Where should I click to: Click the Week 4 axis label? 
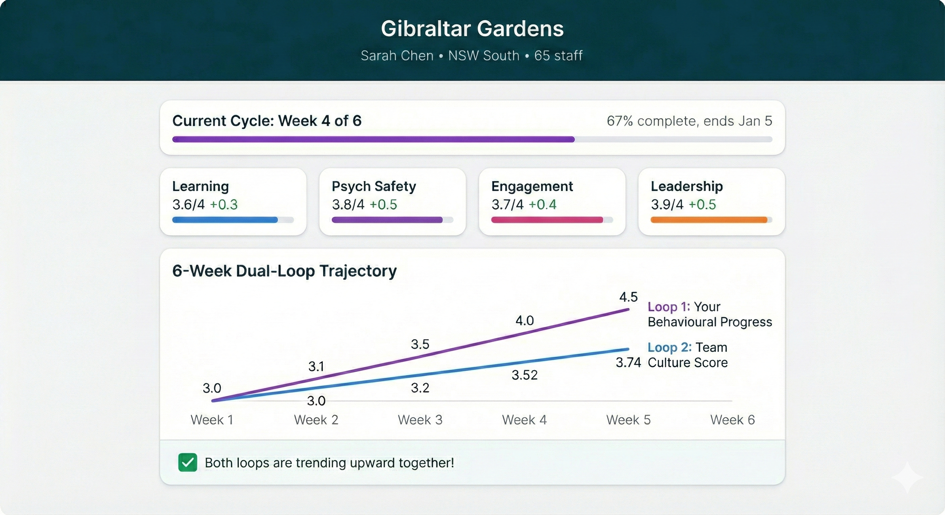(525, 420)
